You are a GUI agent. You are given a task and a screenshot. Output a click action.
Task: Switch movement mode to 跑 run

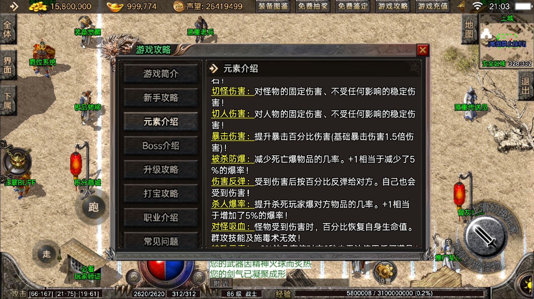coord(93,207)
